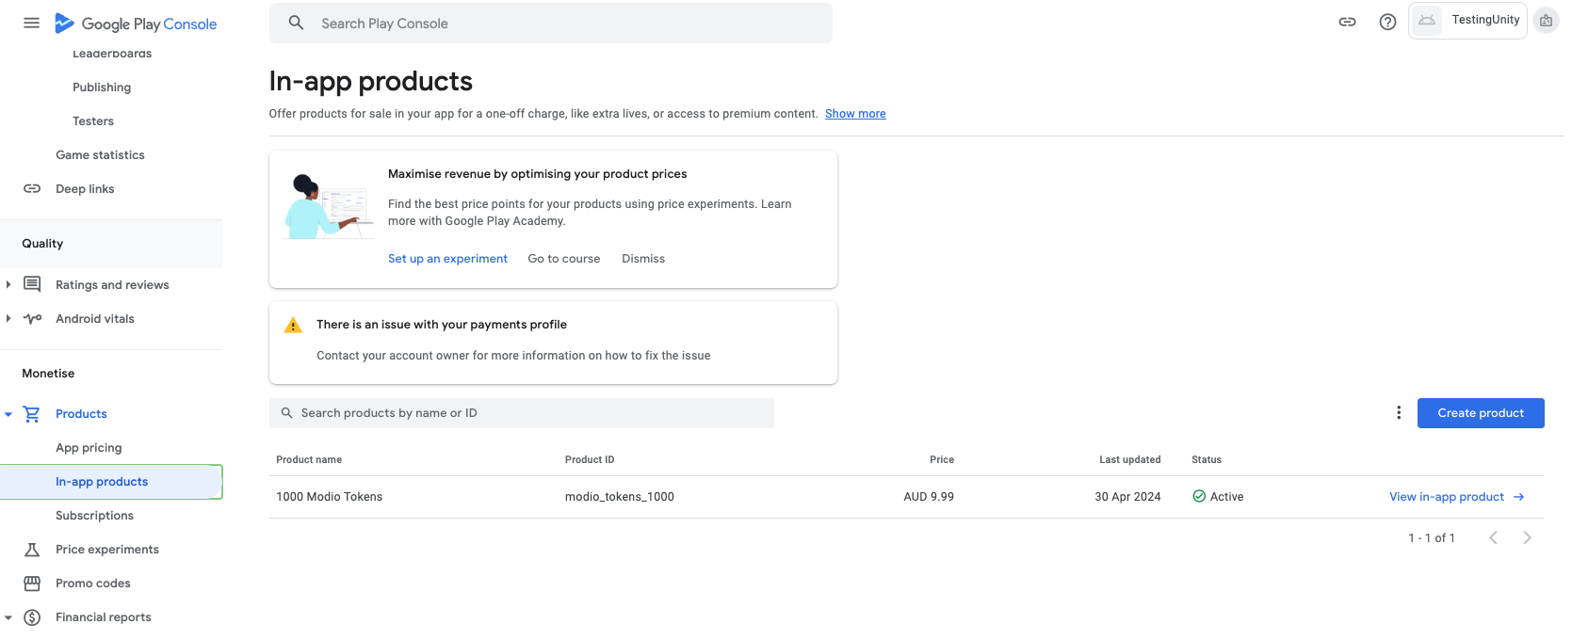Go to next page of products
The image size is (1572, 640).
(x=1527, y=537)
